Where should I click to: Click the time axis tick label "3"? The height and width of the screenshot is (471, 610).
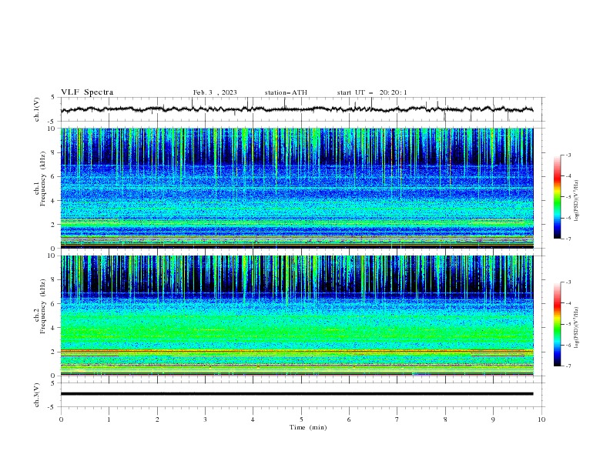pyautogui.click(x=205, y=419)
